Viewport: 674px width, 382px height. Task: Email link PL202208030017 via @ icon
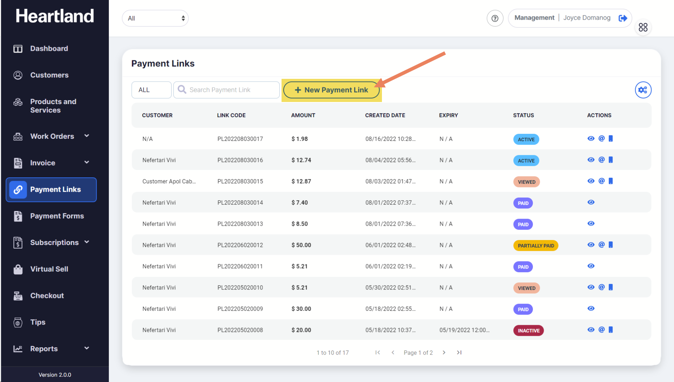[x=601, y=138]
